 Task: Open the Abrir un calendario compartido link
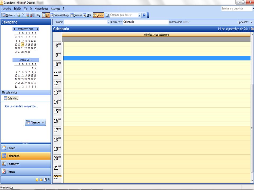(x=21, y=106)
